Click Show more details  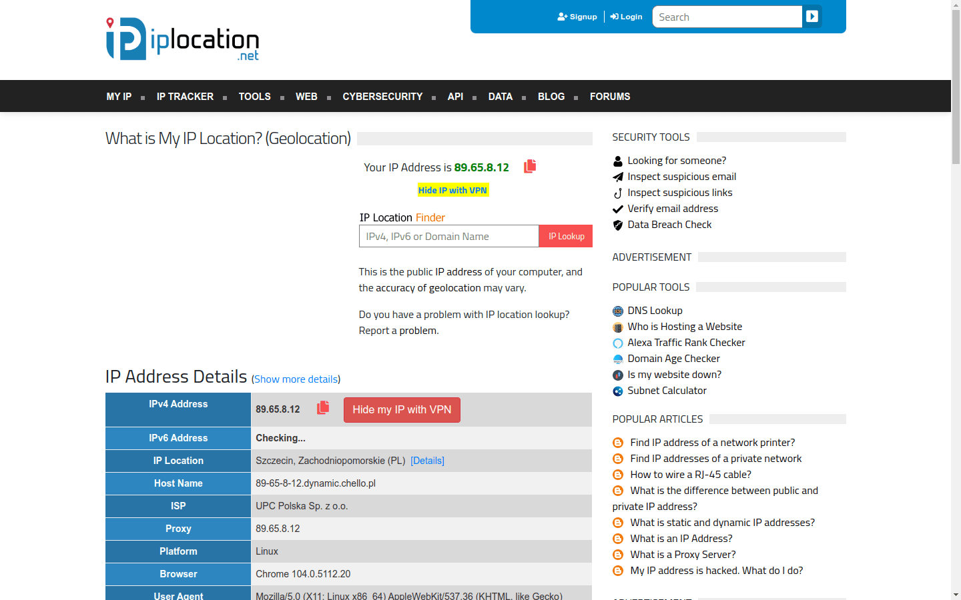296,379
